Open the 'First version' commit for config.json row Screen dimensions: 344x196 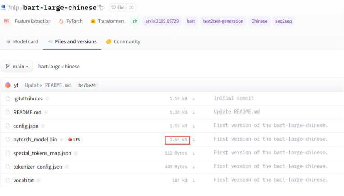click(271, 125)
